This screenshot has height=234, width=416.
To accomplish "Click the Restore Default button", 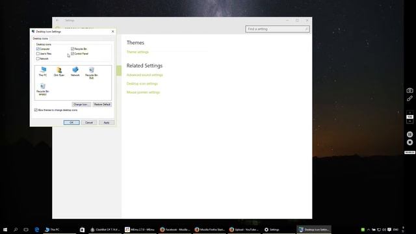I will (x=102, y=104).
